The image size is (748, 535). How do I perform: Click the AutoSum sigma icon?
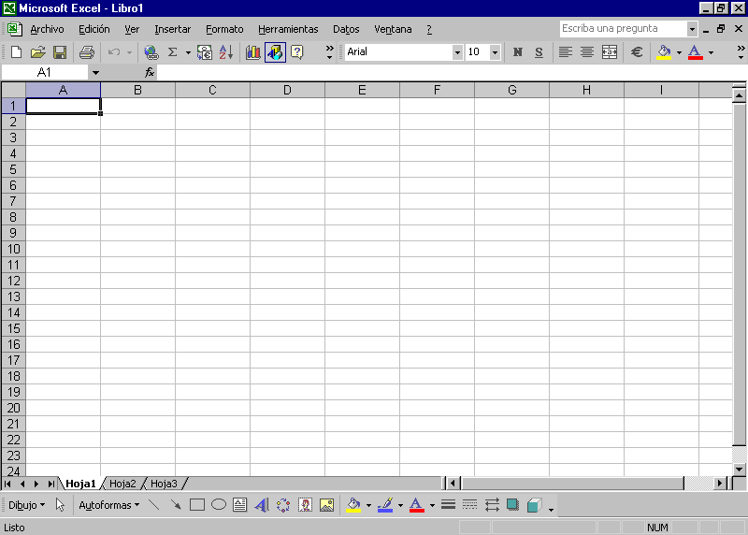pyautogui.click(x=173, y=52)
